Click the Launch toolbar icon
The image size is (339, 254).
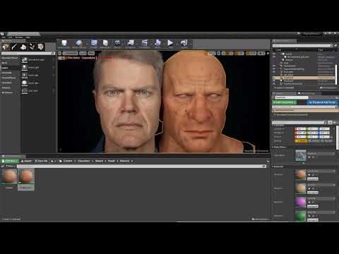(x=184, y=44)
